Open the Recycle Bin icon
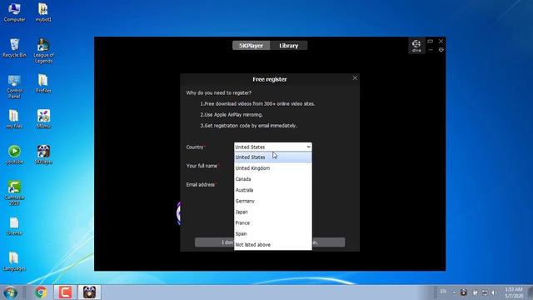This screenshot has height=300, width=533. tap(14, 47)
